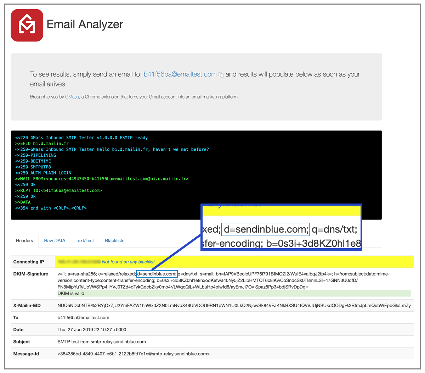Click 'd=sendinblue.com;' in the DKIM signature row
Image resolution: width=425 pixels, height=373 pixels.
[157, 274]
